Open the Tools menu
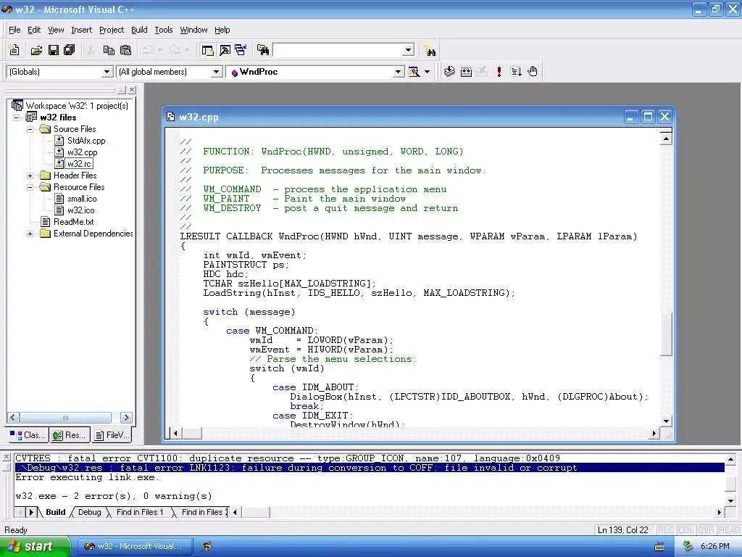The width and height of the screenshot is (742, 557). 164,30
